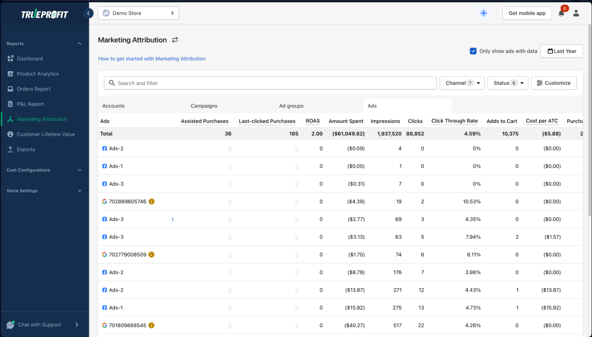Click the Orders Report sidebar icon
This screenshot has width=592, height=337.
pyautogui.click(x=11, y=89)
